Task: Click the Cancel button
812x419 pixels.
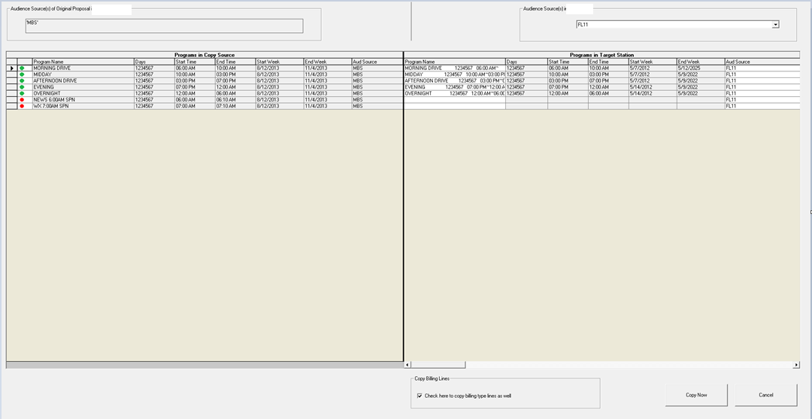Action: [x=765, y=394]
